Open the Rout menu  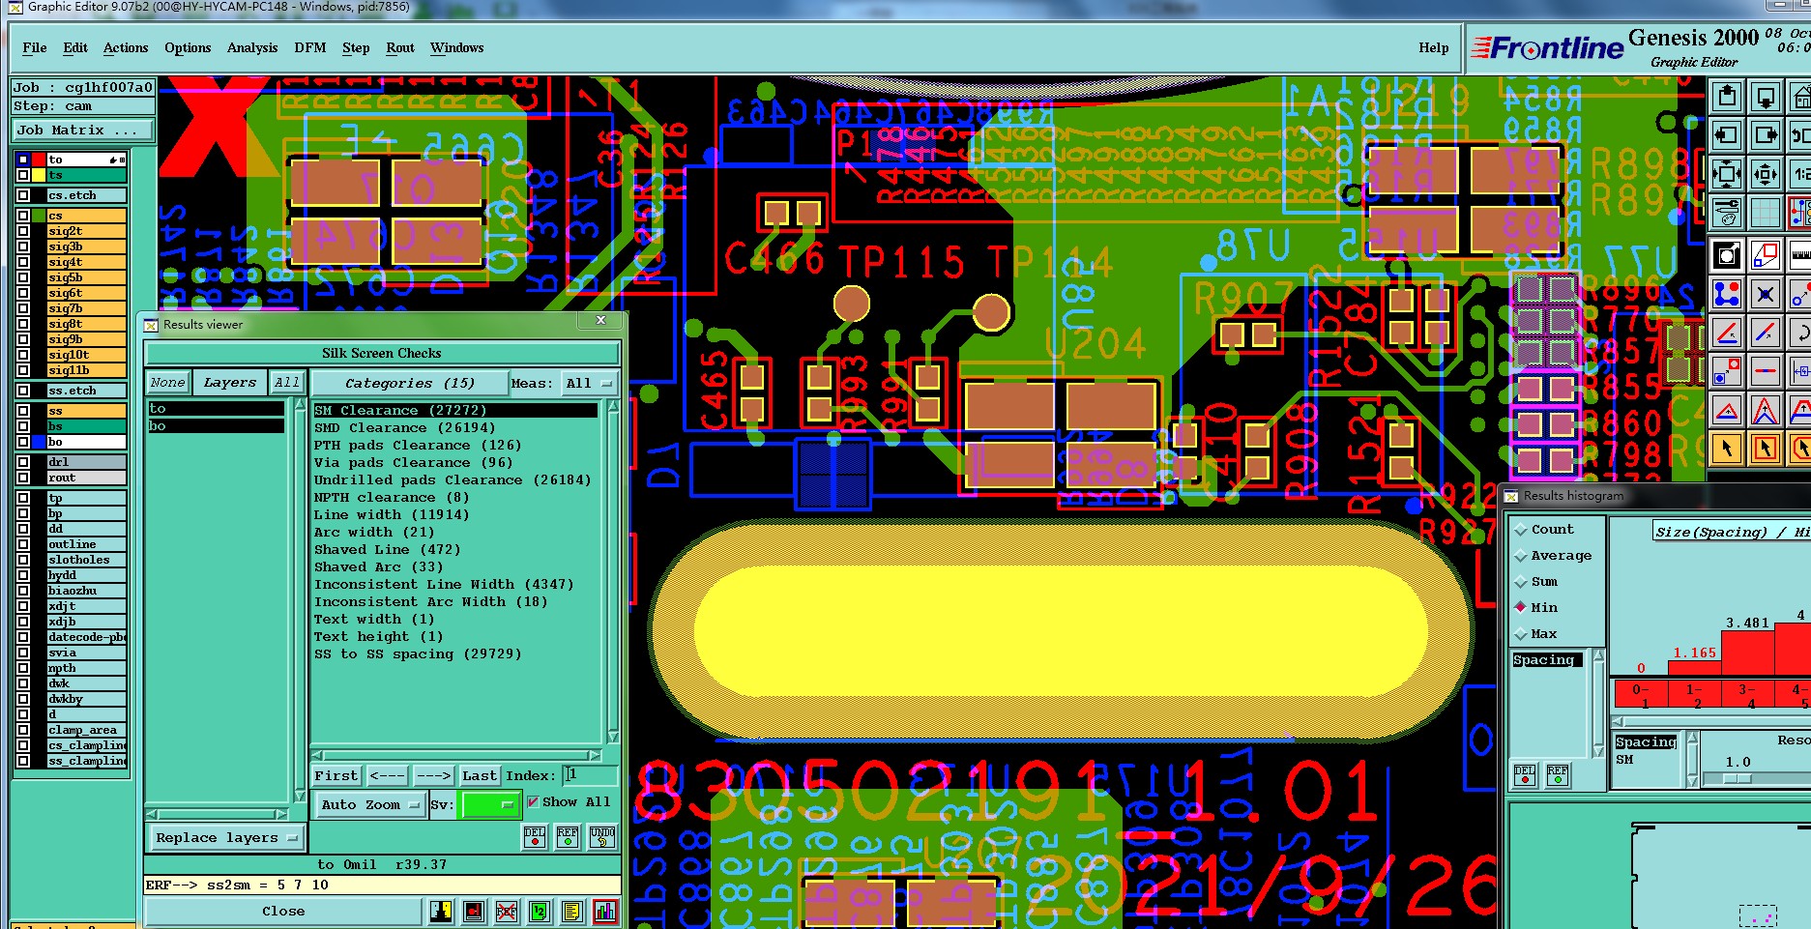tap(400, 47)
